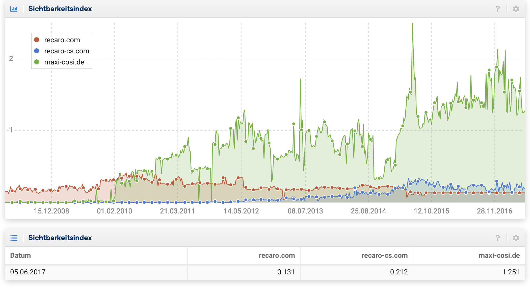Open help for the Sichtbarkeitsindex chart

click(x=497, y=9)
